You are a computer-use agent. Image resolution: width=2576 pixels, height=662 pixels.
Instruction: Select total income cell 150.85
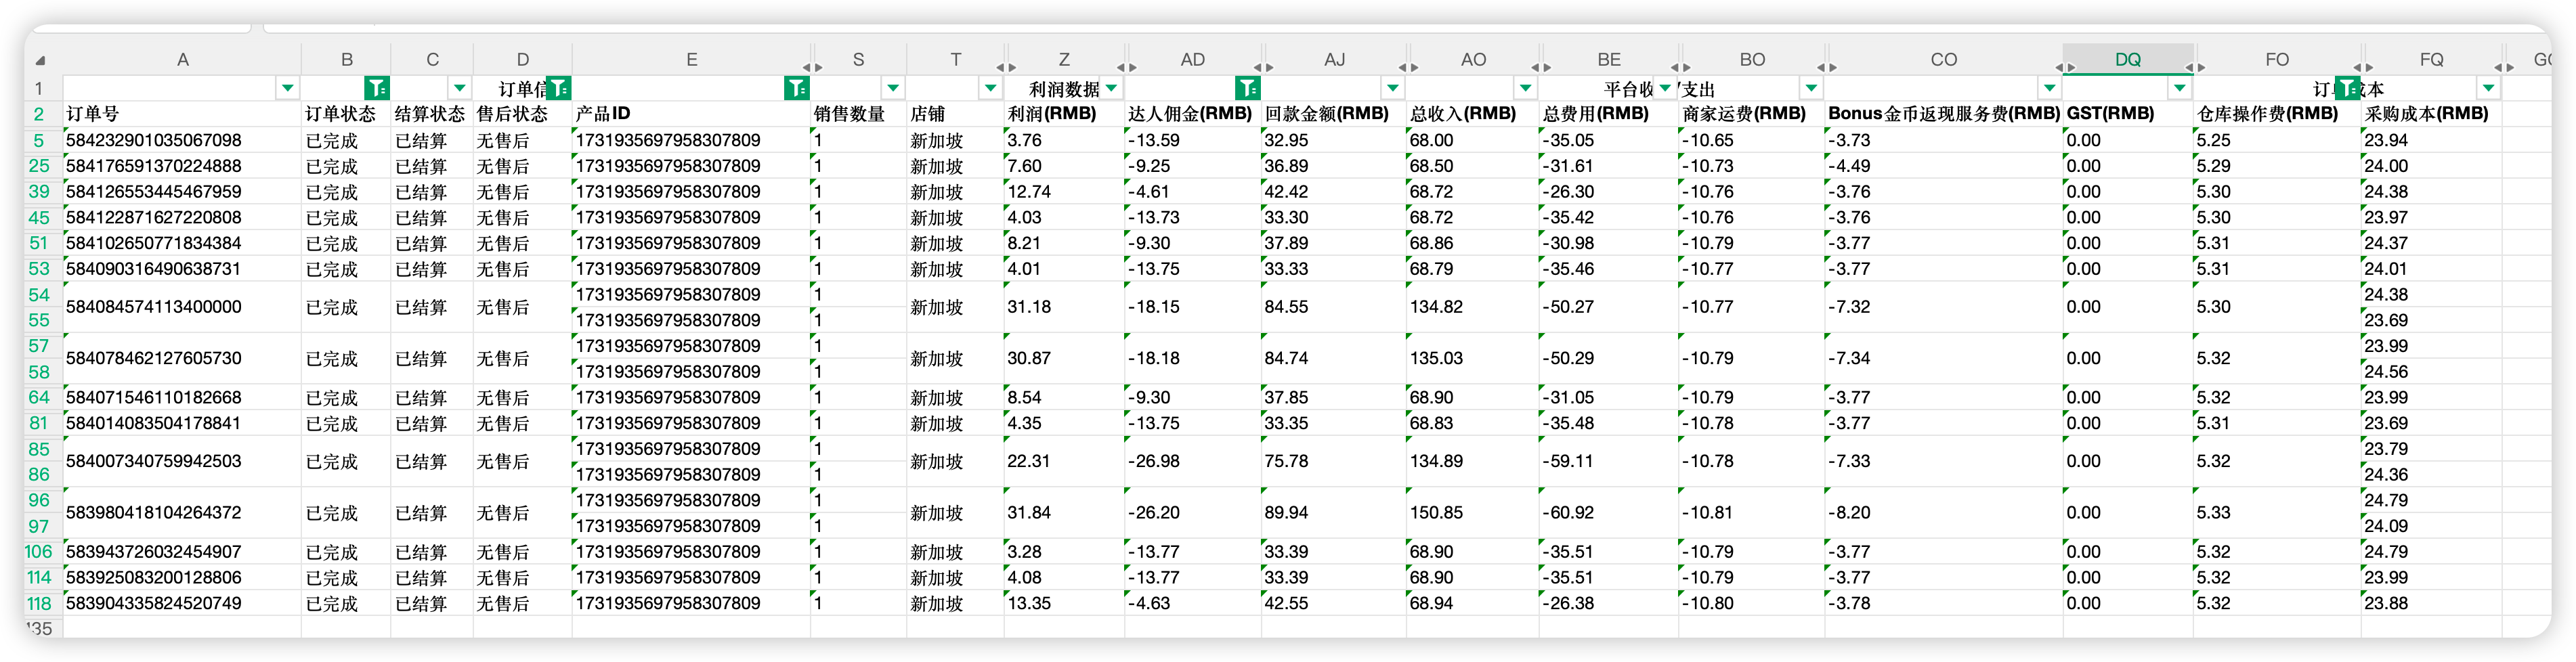pyautogui.click(x=1473, y=512)
